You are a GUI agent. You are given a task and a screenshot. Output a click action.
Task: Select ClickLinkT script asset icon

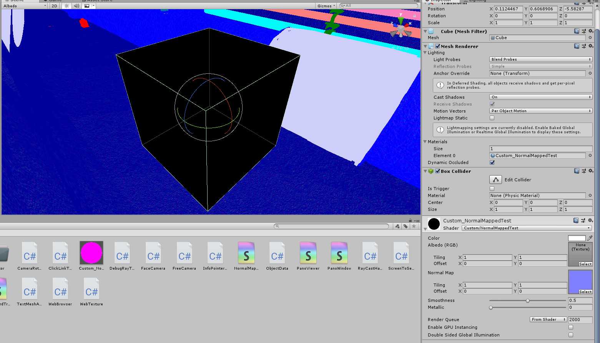[x=60, y=253]
